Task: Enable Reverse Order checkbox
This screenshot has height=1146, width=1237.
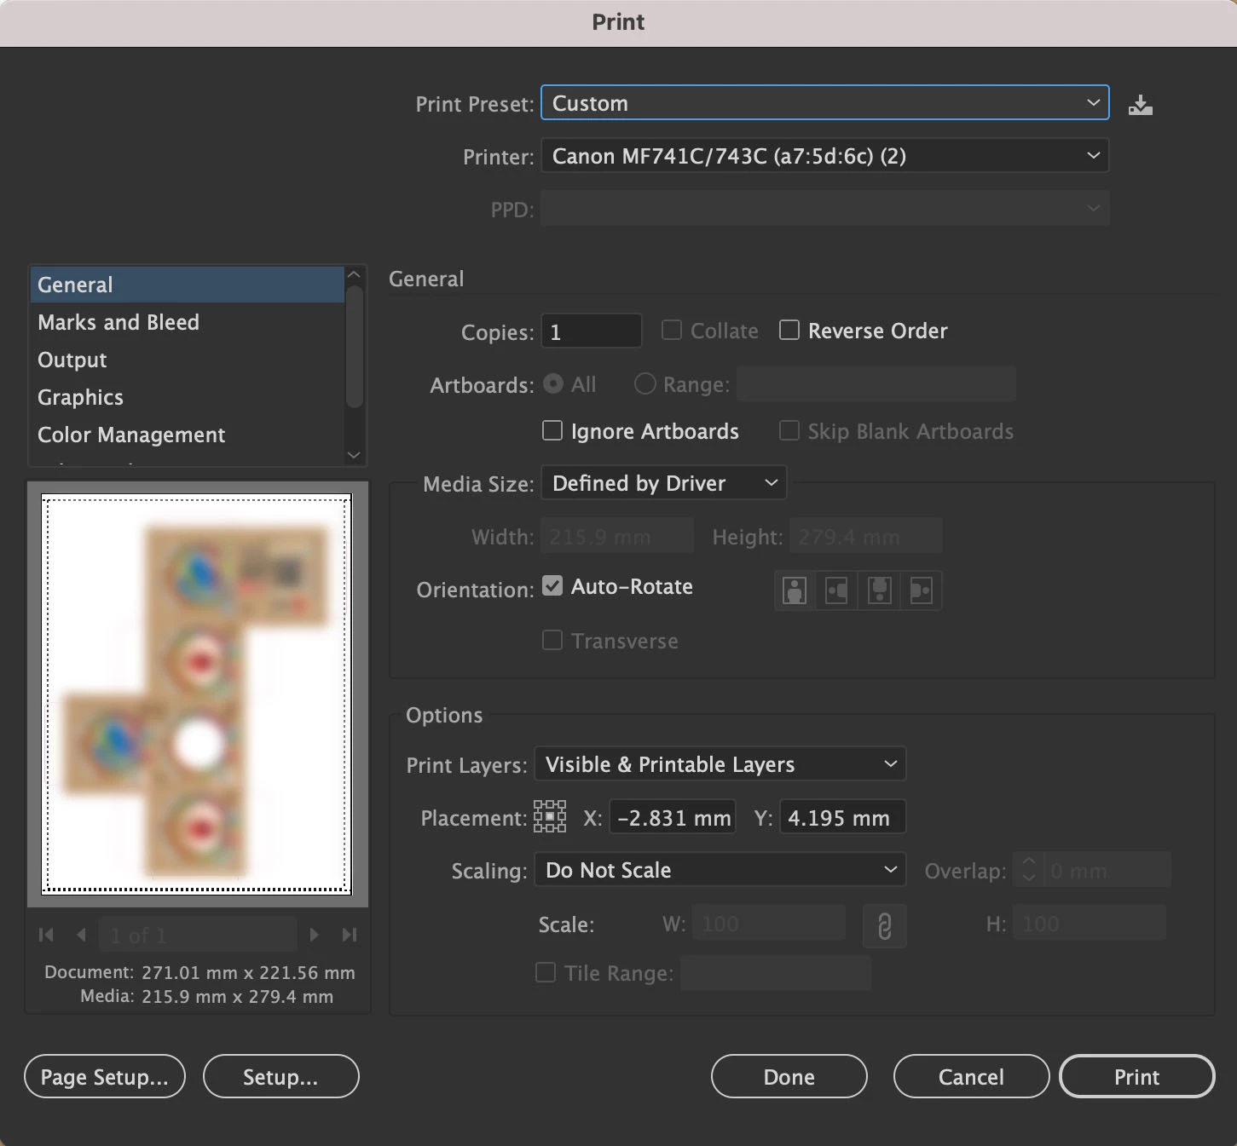Action: tap(789, 330)
